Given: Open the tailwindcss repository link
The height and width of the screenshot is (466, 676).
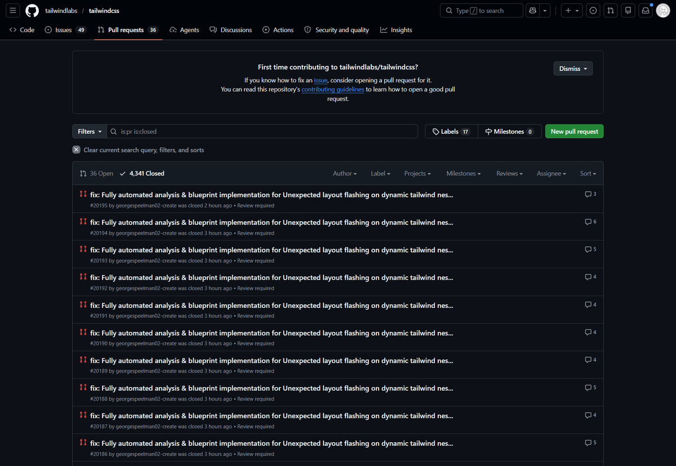Looking at the screenshot, I should point(104,11).
